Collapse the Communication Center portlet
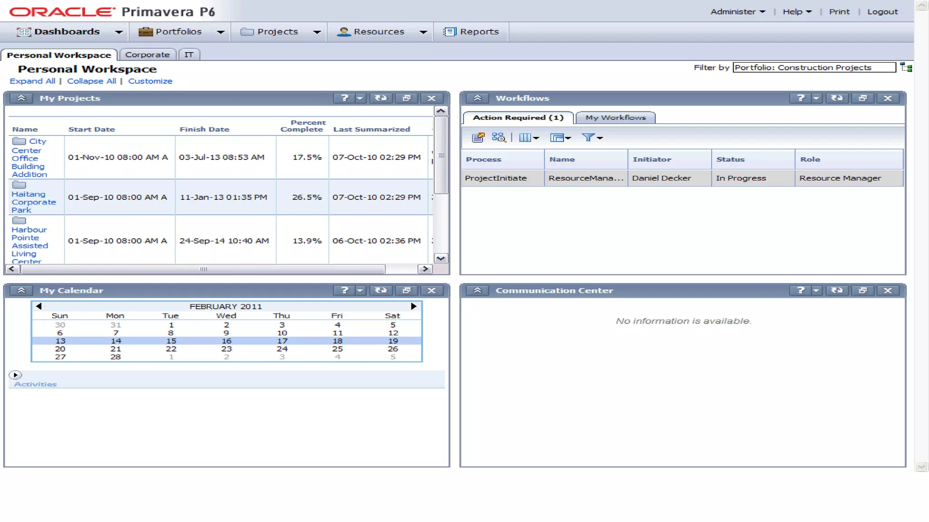 (x=477, y=290)
